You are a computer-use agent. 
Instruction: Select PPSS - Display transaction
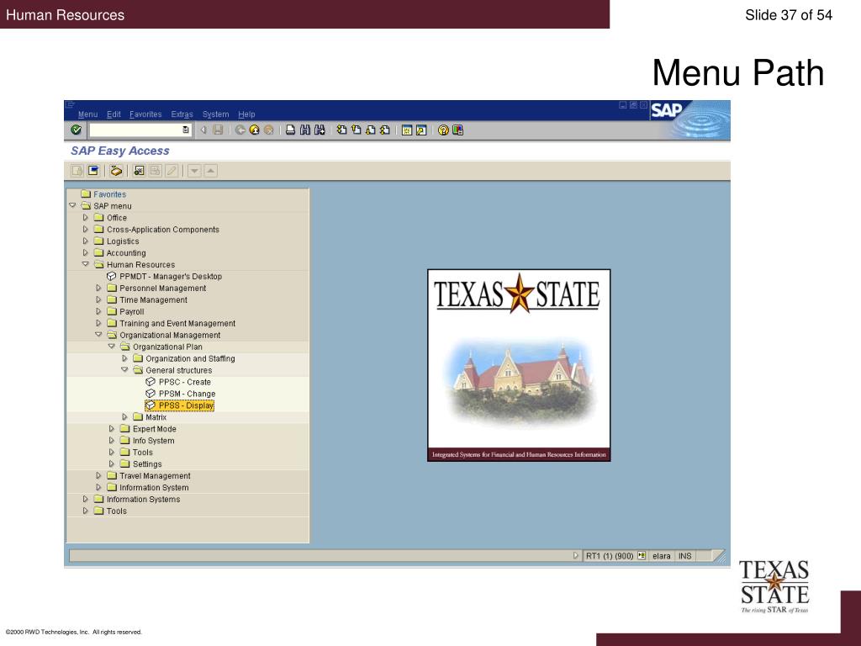click(x=180, y=405)
